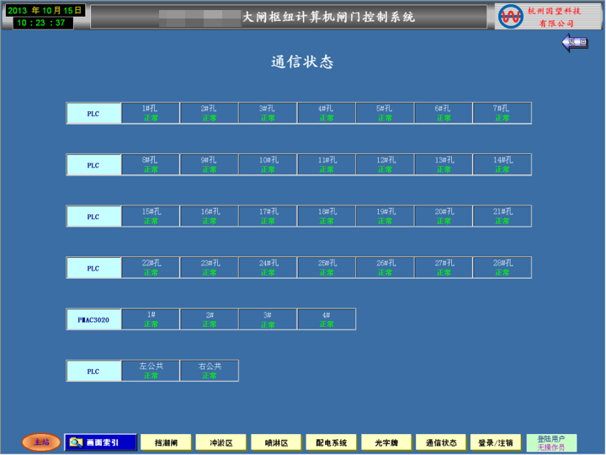Screen dimensions: 606x455
Task: Go to 光字牌 annunciator page
Action: point(386,442)
